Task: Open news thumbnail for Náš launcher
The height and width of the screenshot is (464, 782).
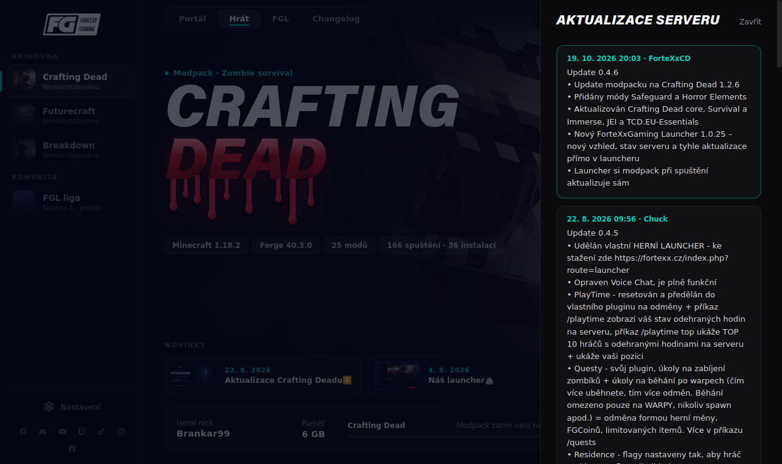Action: (x=397, y=376)
